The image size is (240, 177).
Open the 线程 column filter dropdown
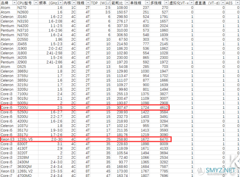[x=88, y=3]
